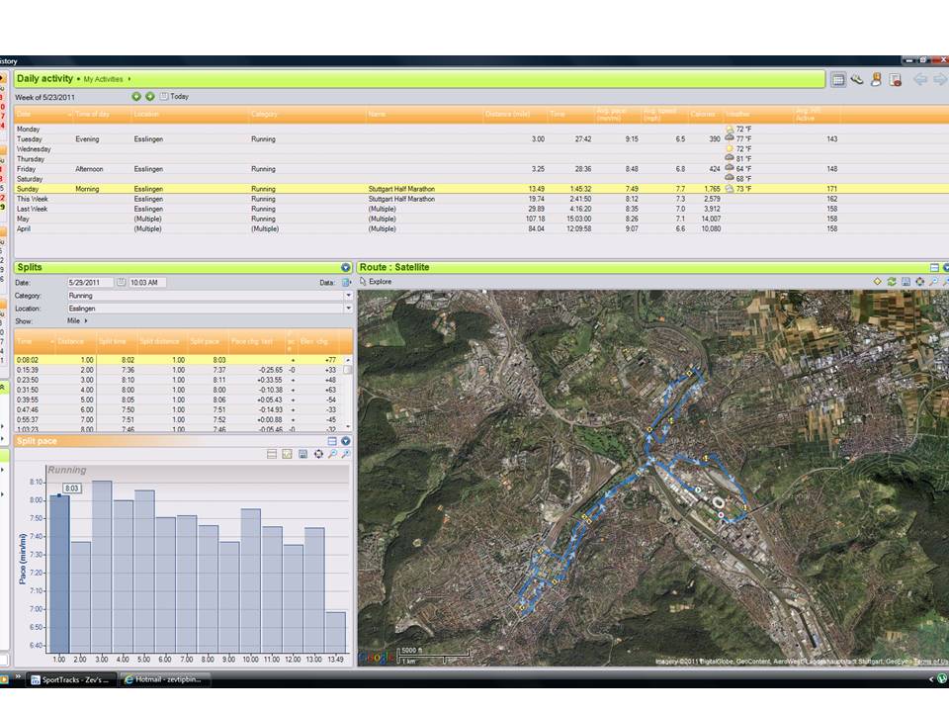Screen dimensions: 949x712
Task: Click the last bar at 13.49 in pace chart
Action: [336, 632]
